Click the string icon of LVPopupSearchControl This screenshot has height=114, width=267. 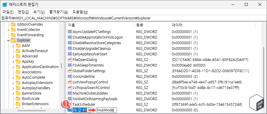[70, 87]
